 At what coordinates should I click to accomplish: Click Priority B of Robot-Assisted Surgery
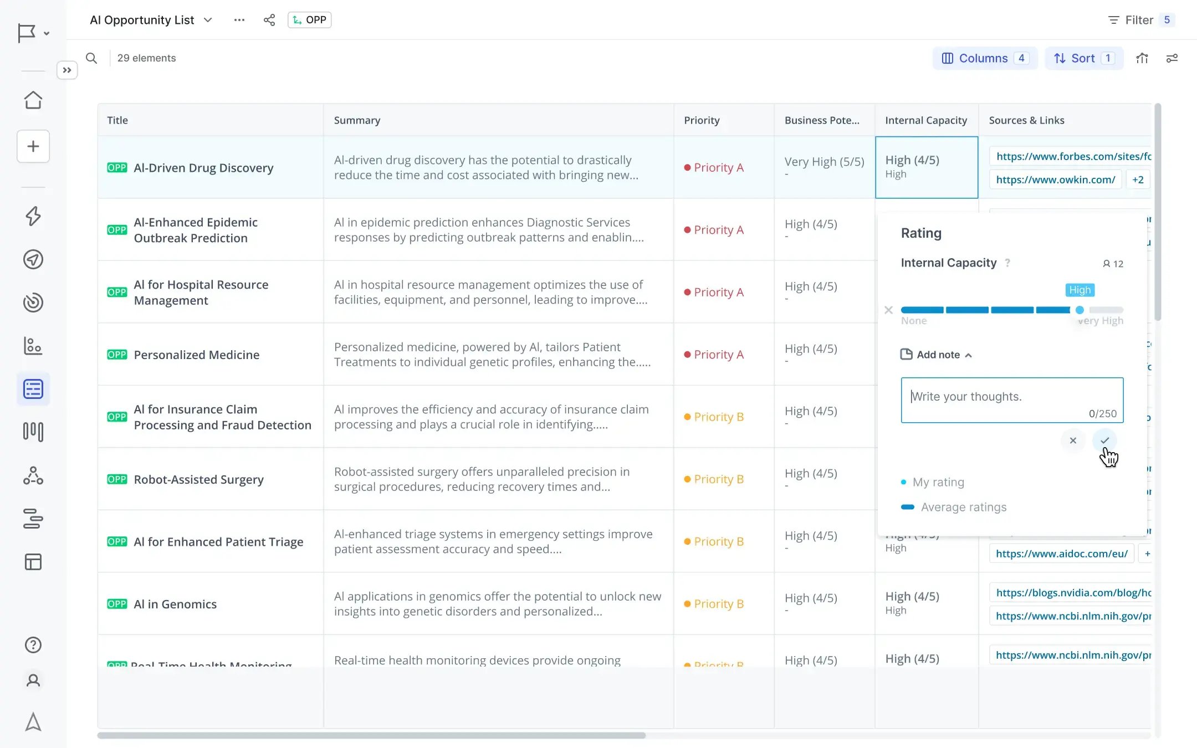[x=714, y=479]
